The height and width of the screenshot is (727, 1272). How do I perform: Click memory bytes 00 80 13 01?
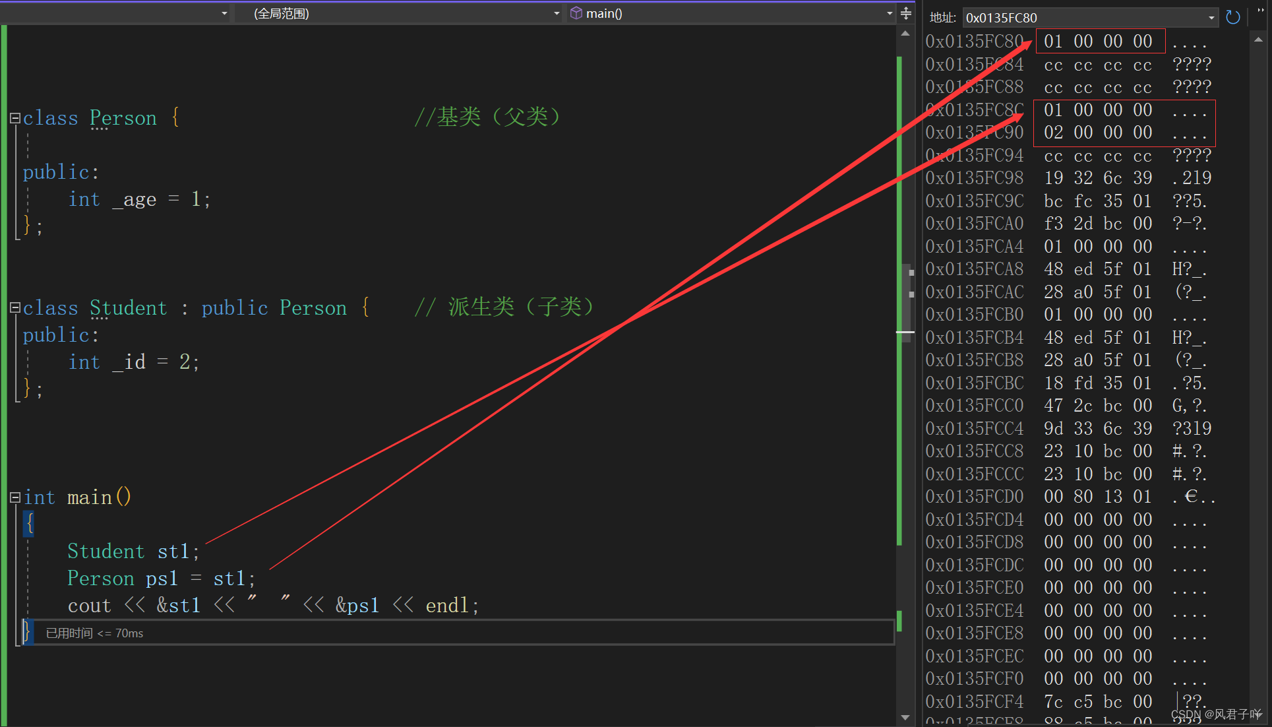pos(1098,497)
